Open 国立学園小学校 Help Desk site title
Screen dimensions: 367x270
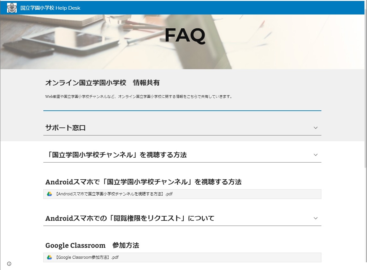coord(50,8)
